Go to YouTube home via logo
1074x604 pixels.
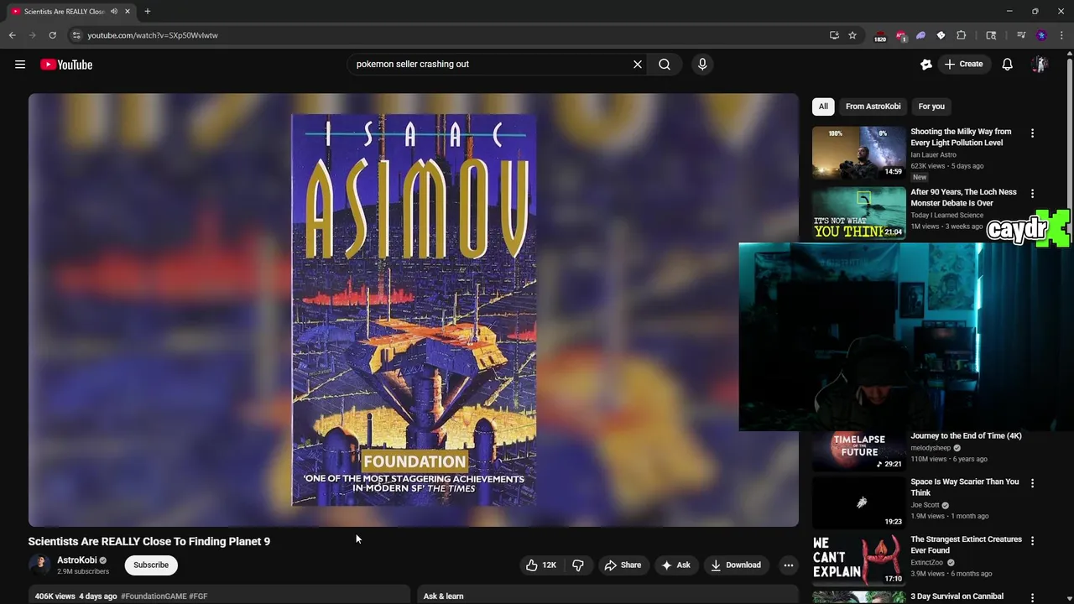coord(66,65)
